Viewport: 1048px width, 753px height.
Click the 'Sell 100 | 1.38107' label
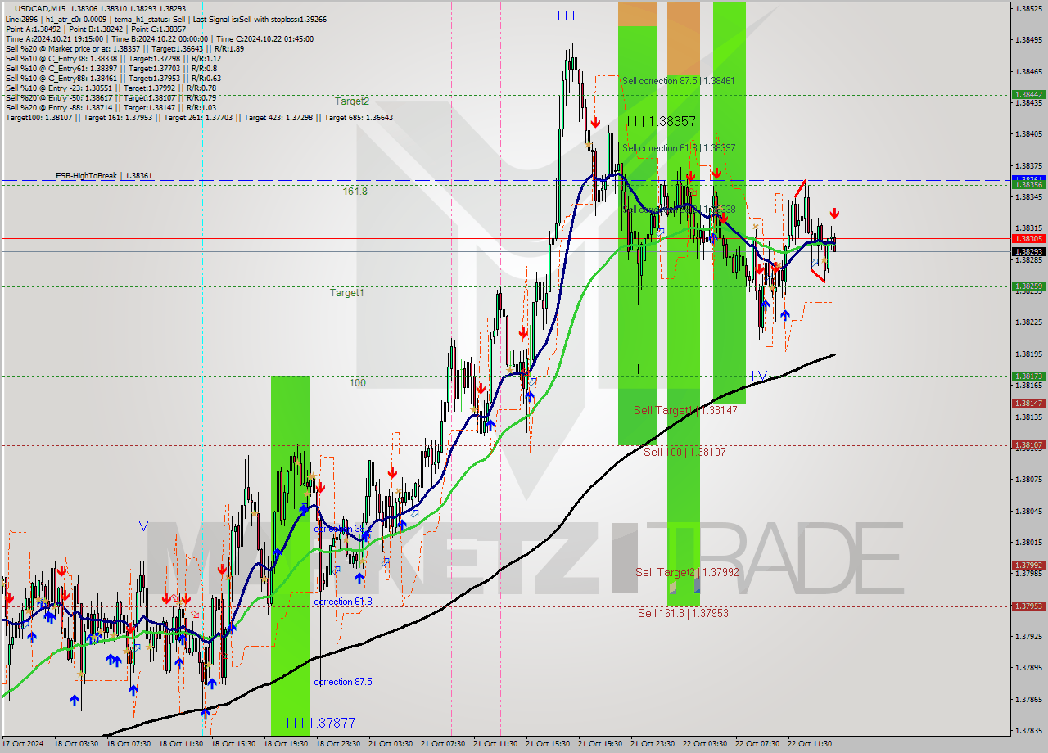pyautogui.click(x=684, y=452)
